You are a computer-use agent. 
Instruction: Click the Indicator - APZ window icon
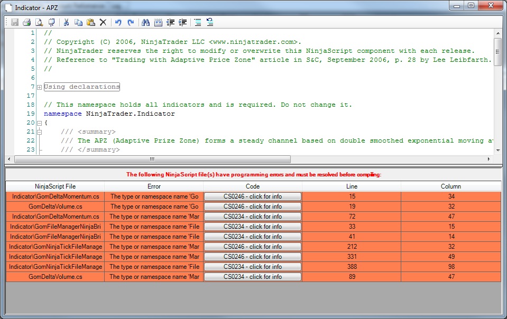tap(8, 7)
